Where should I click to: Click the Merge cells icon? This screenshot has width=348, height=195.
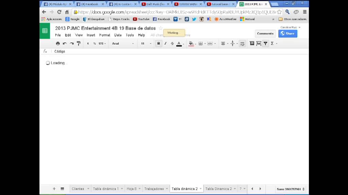[x=210, y=44]
